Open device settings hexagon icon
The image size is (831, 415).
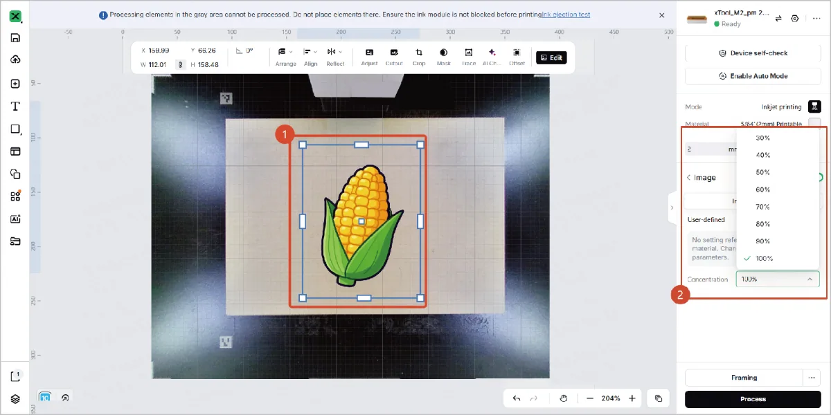pos(794,19)
